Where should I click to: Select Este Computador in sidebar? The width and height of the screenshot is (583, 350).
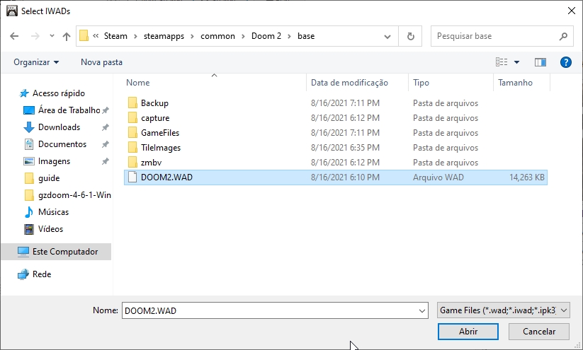56,252
